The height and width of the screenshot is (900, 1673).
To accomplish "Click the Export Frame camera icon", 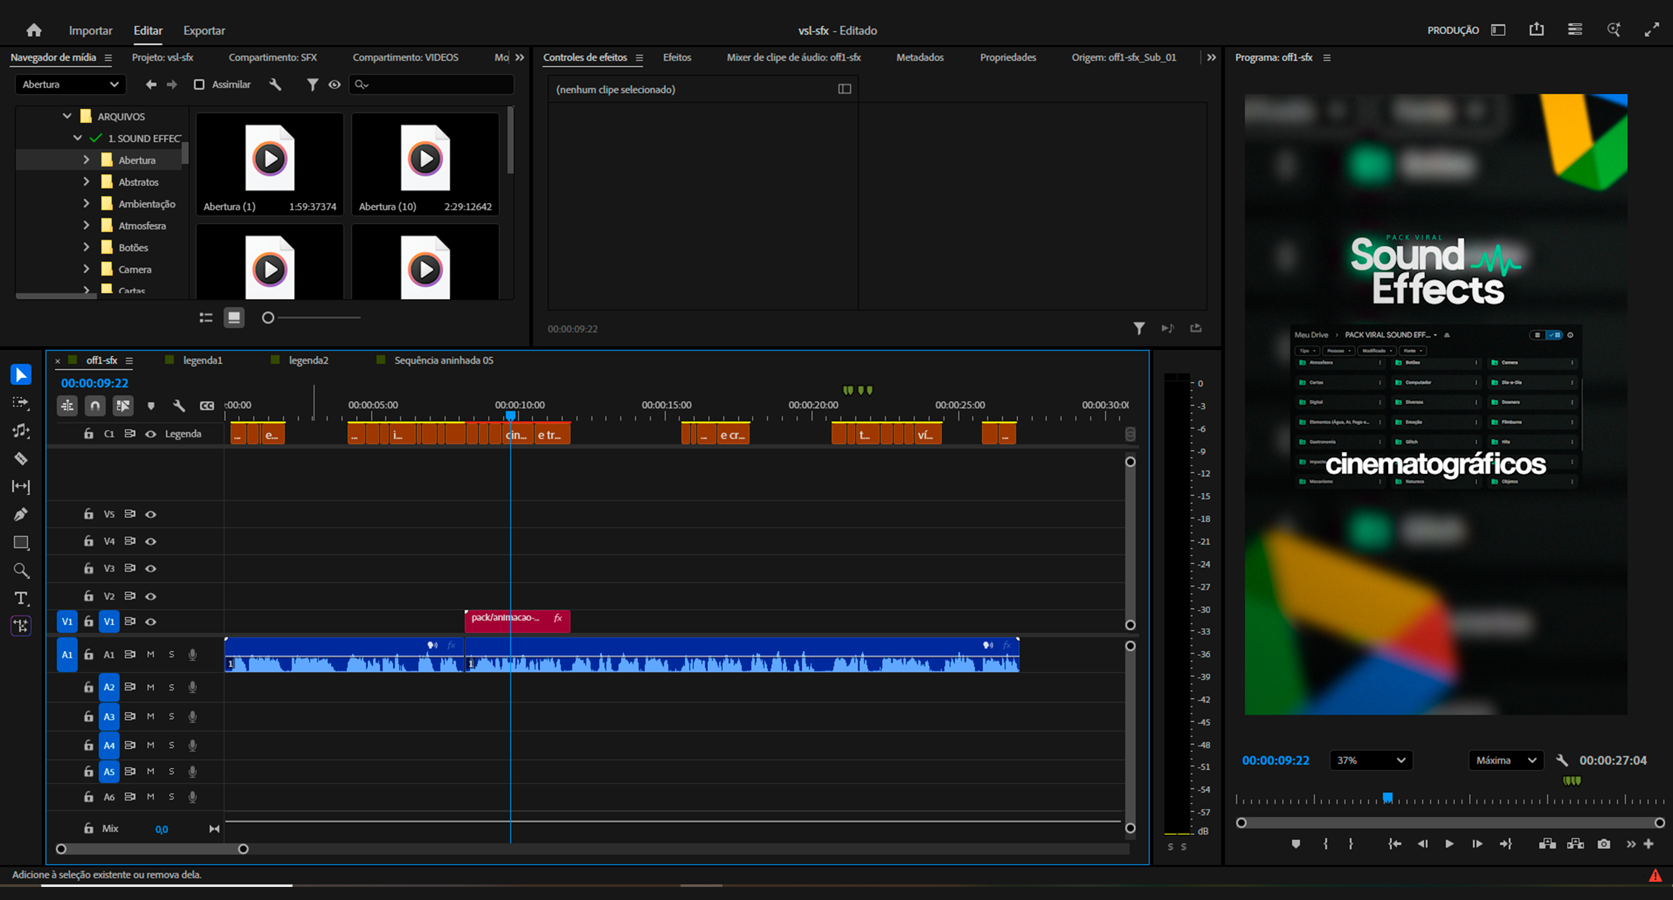I will click(x=1603, y=844).
